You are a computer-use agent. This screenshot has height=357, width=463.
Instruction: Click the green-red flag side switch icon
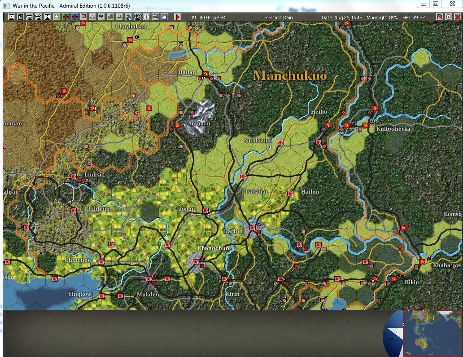(x=439, y=17)
